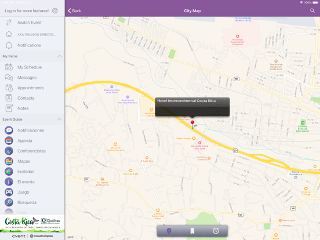Tap Fleur de Cafe map marker

point(130,170)
